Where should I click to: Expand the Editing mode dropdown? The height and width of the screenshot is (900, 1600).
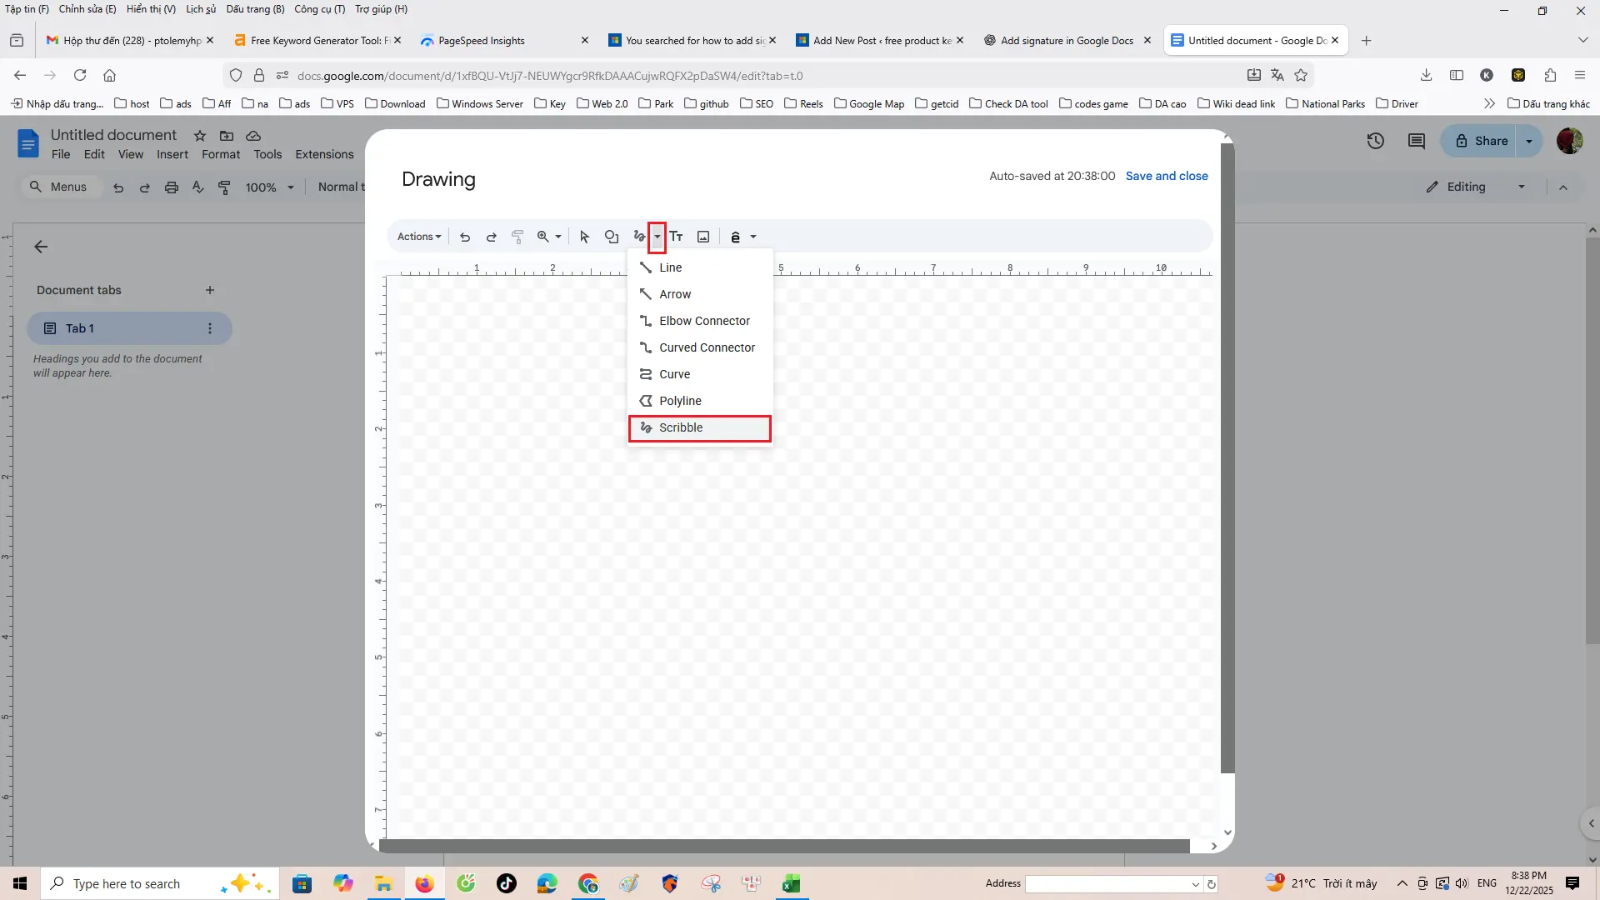[1521, 187]
